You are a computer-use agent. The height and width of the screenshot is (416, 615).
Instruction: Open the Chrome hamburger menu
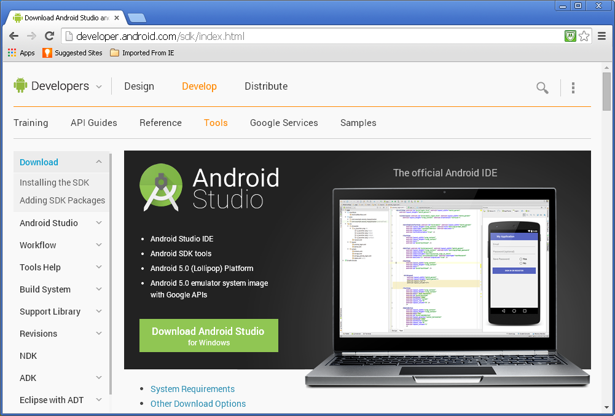(x=601, y=36)
